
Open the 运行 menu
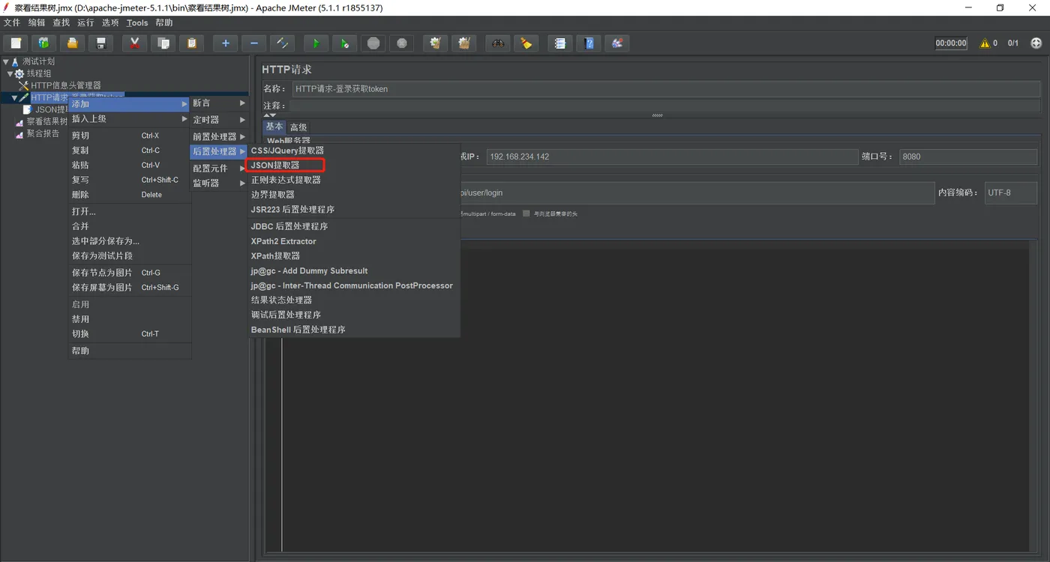(85, 22)
